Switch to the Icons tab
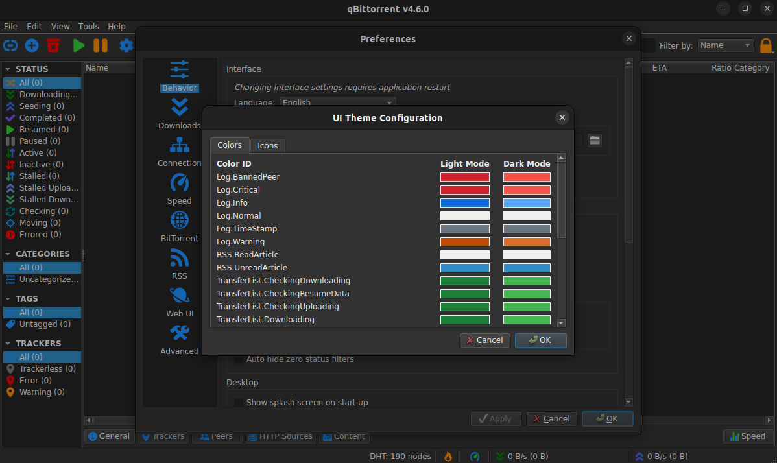Viewport: 777px width, 463px height. 267,145
